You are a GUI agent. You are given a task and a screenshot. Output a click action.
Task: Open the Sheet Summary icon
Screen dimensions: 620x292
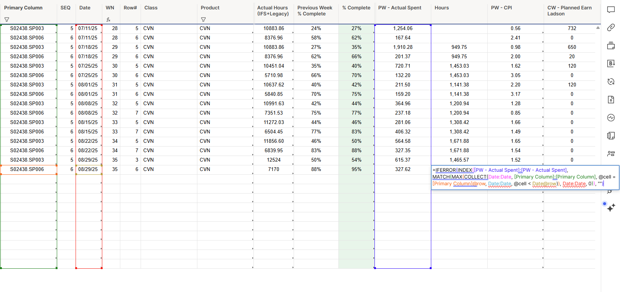coord(611,136)
